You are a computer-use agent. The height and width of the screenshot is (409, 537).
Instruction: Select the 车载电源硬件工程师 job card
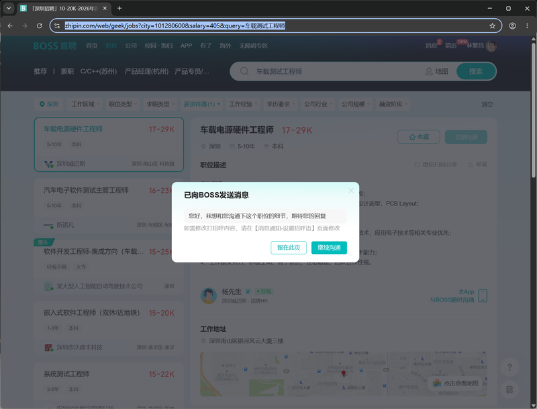[109, 144]
